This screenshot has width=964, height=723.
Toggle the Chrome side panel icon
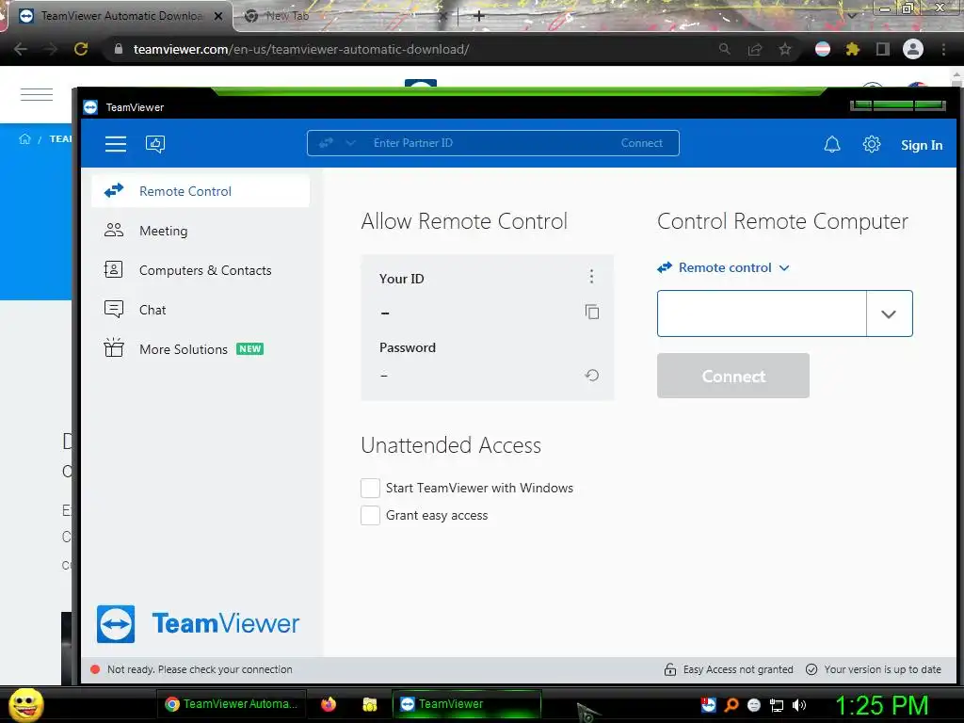click(x=882, y=49)
